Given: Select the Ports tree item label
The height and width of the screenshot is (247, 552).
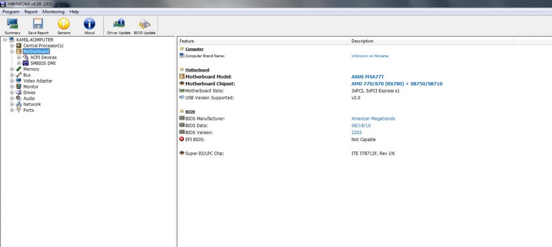Looking at the screenshot, I should click(29, 110).
